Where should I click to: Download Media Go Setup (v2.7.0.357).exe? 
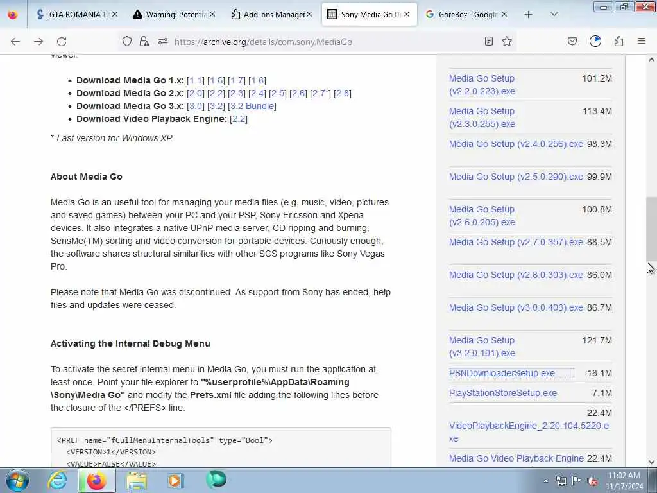click(516, 242)
